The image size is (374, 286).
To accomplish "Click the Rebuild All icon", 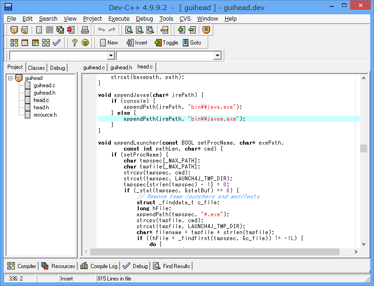I will (46, 43).
